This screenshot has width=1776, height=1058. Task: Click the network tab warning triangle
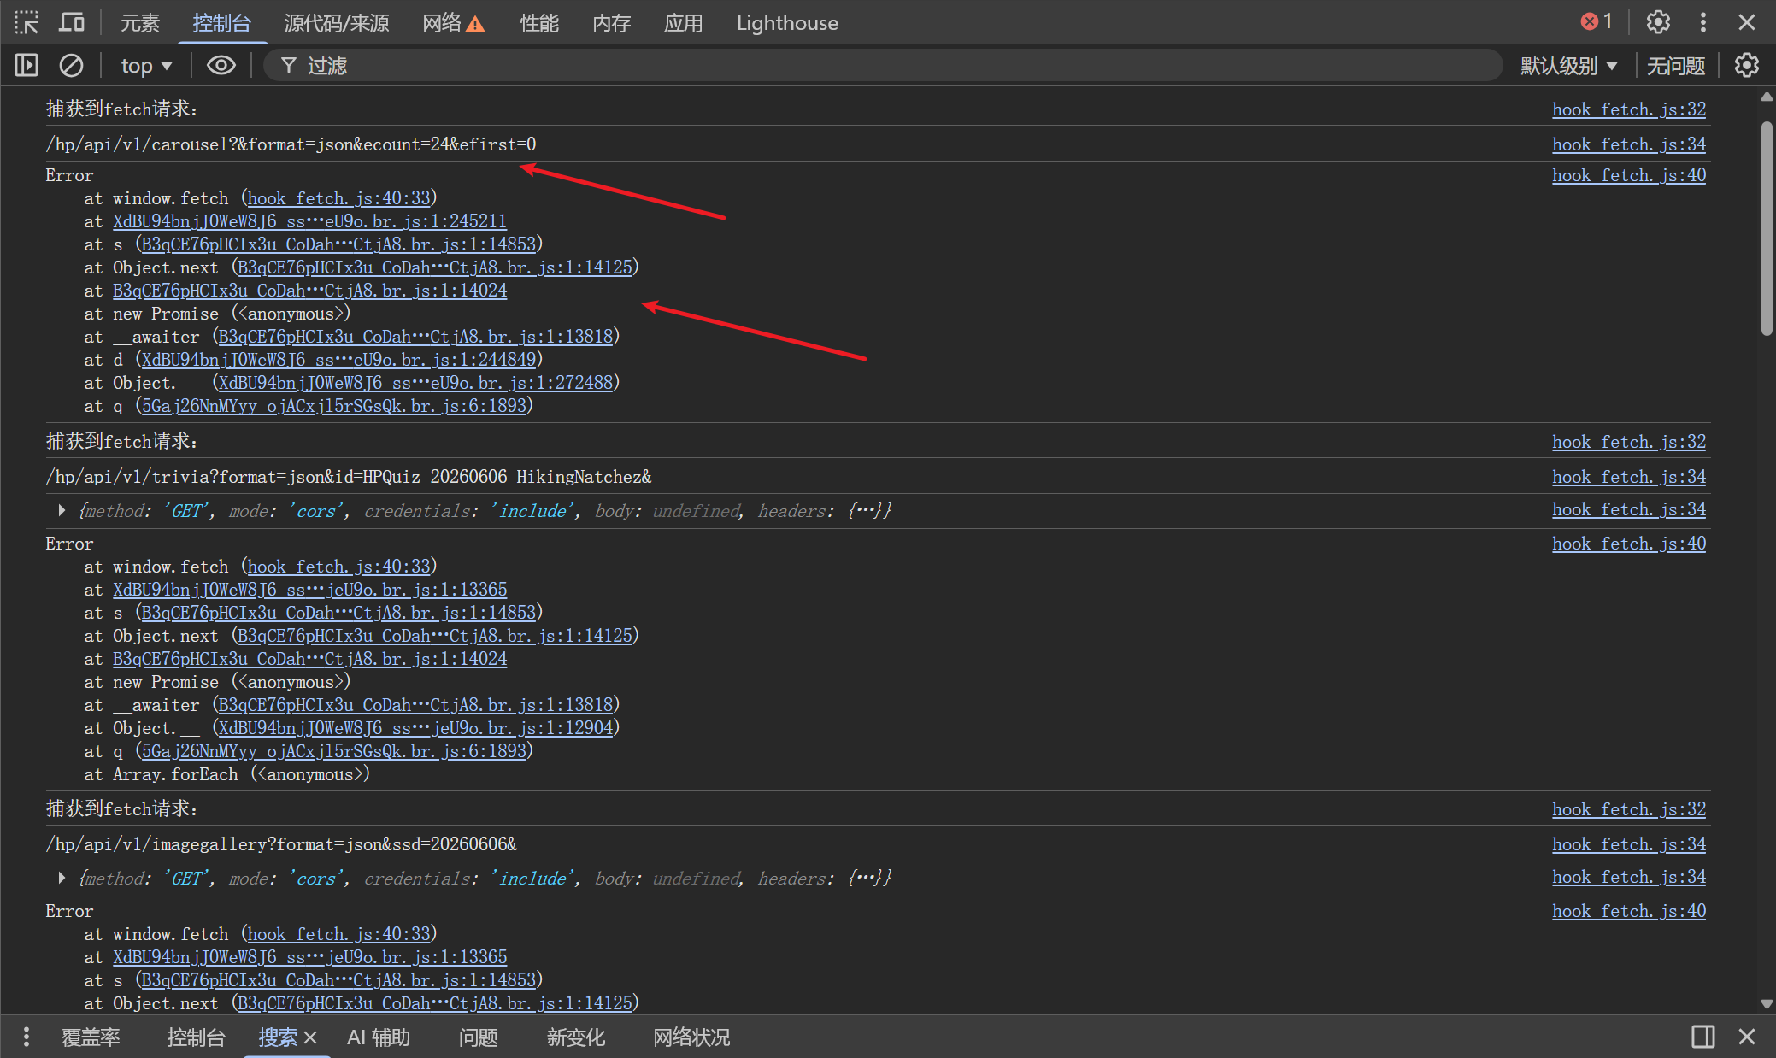tap(475, 24)
